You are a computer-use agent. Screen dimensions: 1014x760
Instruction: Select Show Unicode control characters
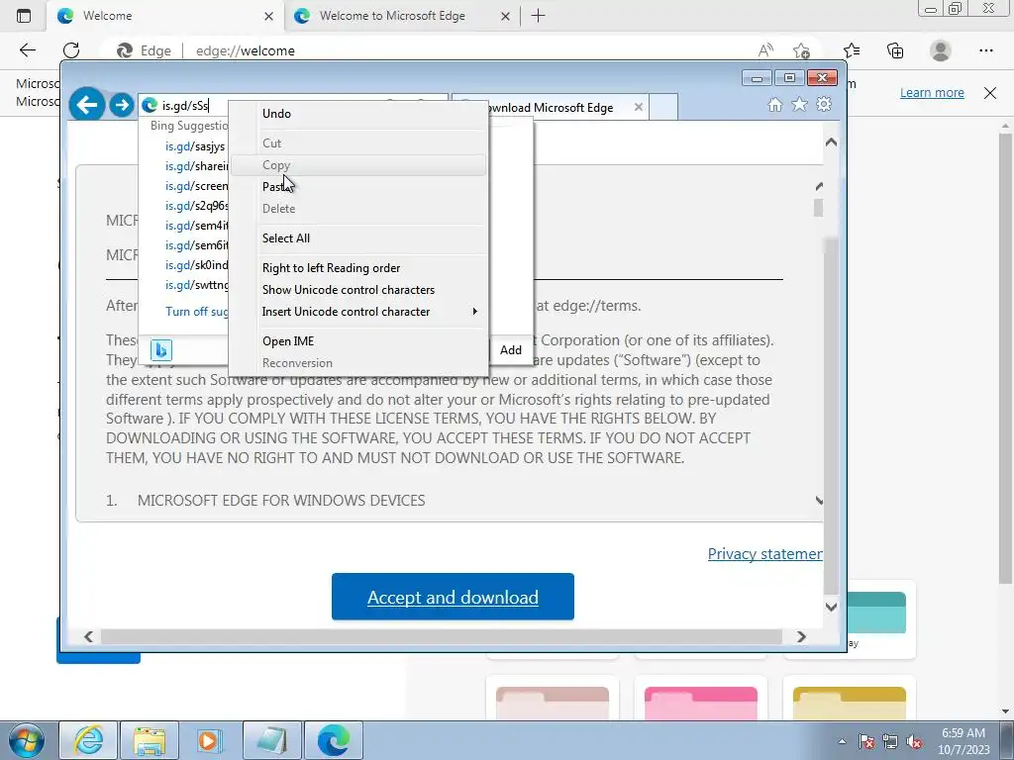(x=358, y=290)
